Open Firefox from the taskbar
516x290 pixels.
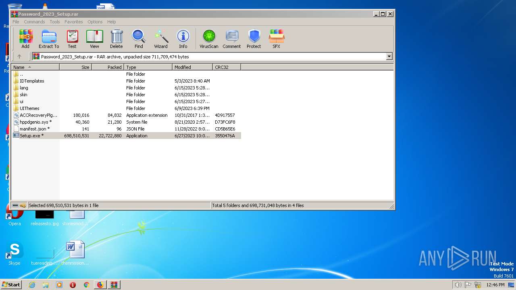coord(100,285)
